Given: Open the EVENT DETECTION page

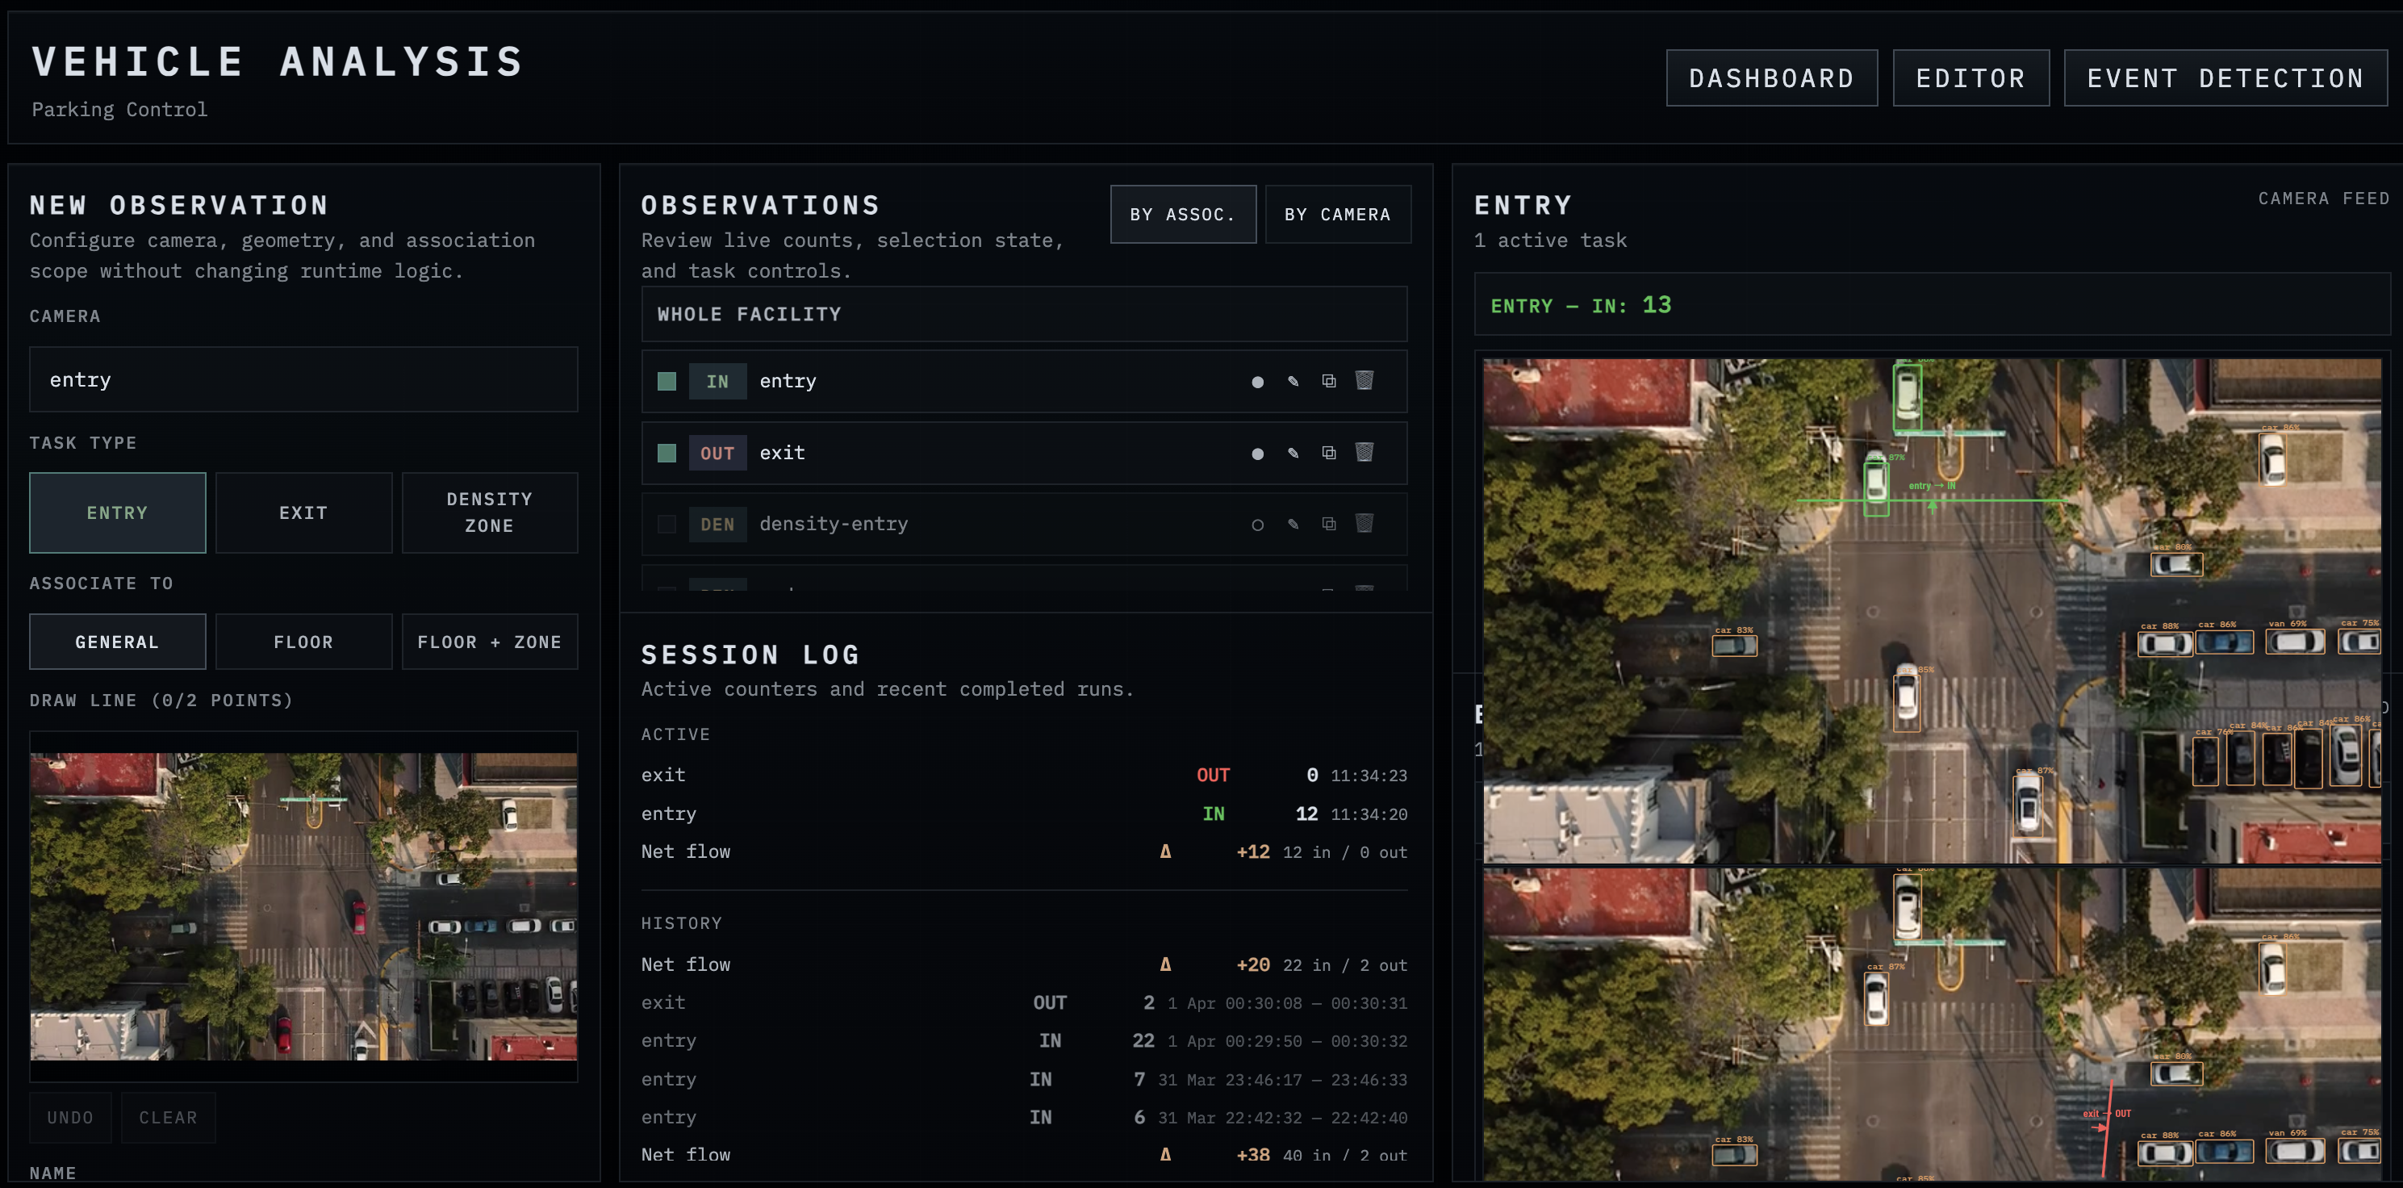Looking at the screenshot, I should 2225,77.
